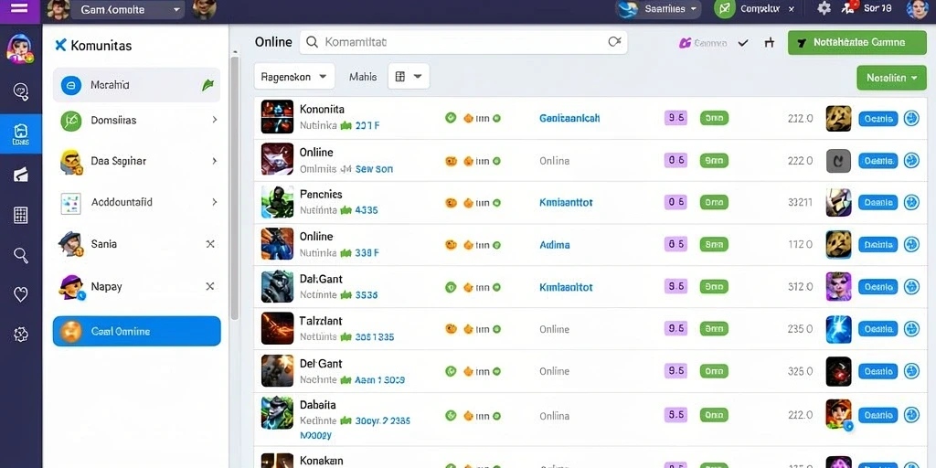Viewport: 936px width, 468px height.
Task: Click the sidebar vertical scrollbar
Action: pyautogui.click(x=235, y=188)
